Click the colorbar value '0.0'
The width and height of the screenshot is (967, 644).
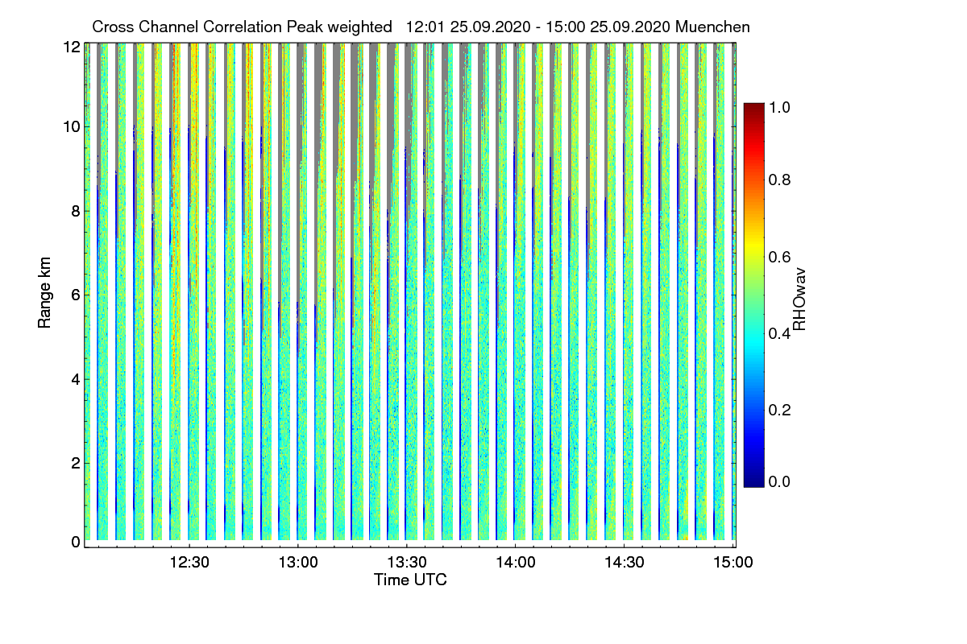tap(780, 481)
